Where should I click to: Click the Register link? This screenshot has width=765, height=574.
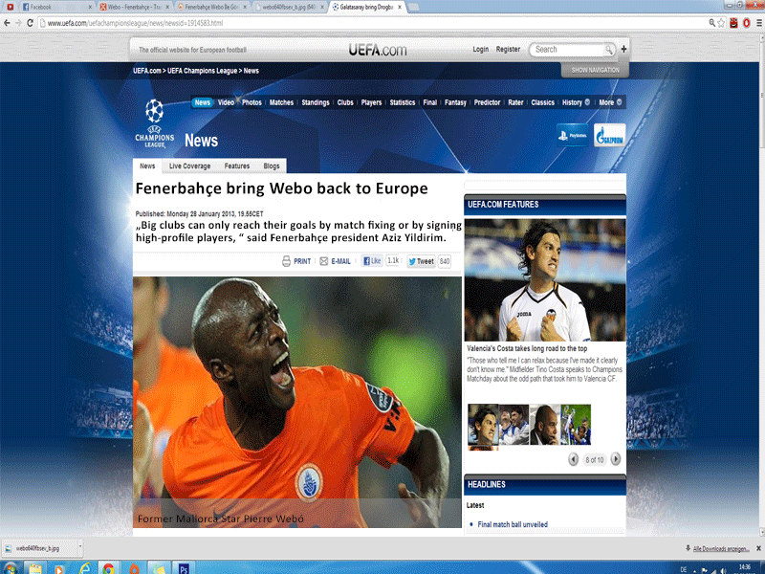click(508, 50)
